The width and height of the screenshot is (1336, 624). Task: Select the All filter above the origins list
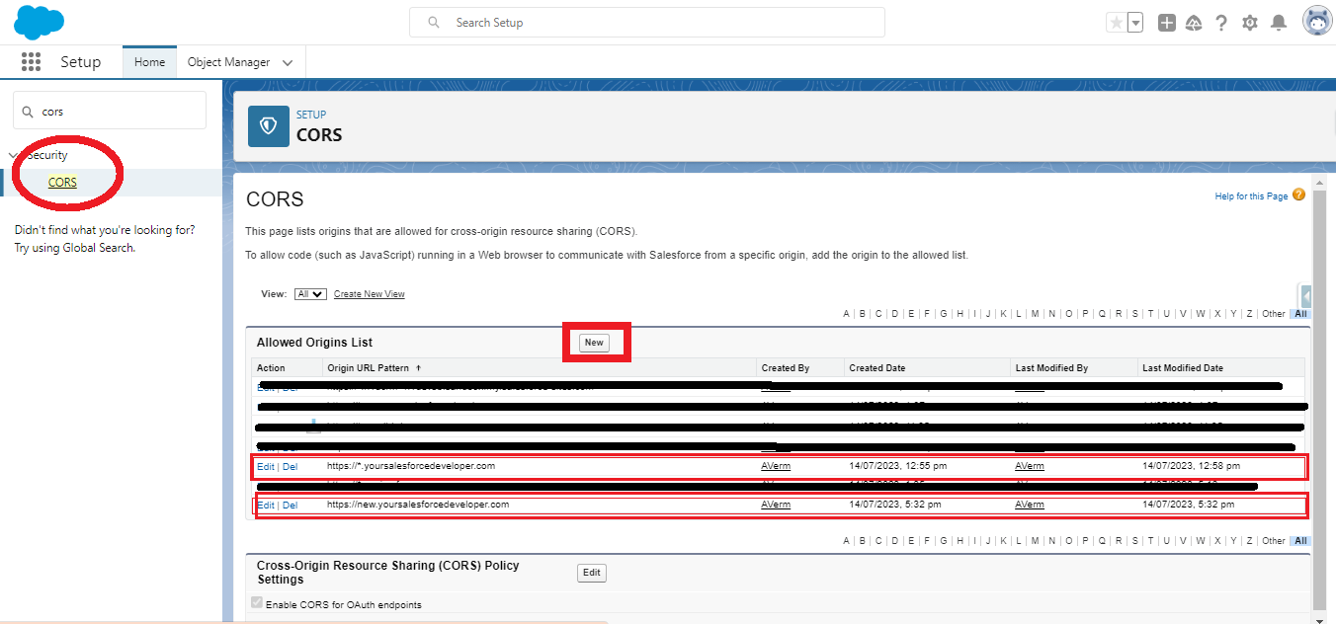pyautogui.click(x=1300, y=314)
